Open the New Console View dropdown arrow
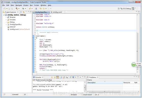The image size is (142, 98). tap(80, 77)
